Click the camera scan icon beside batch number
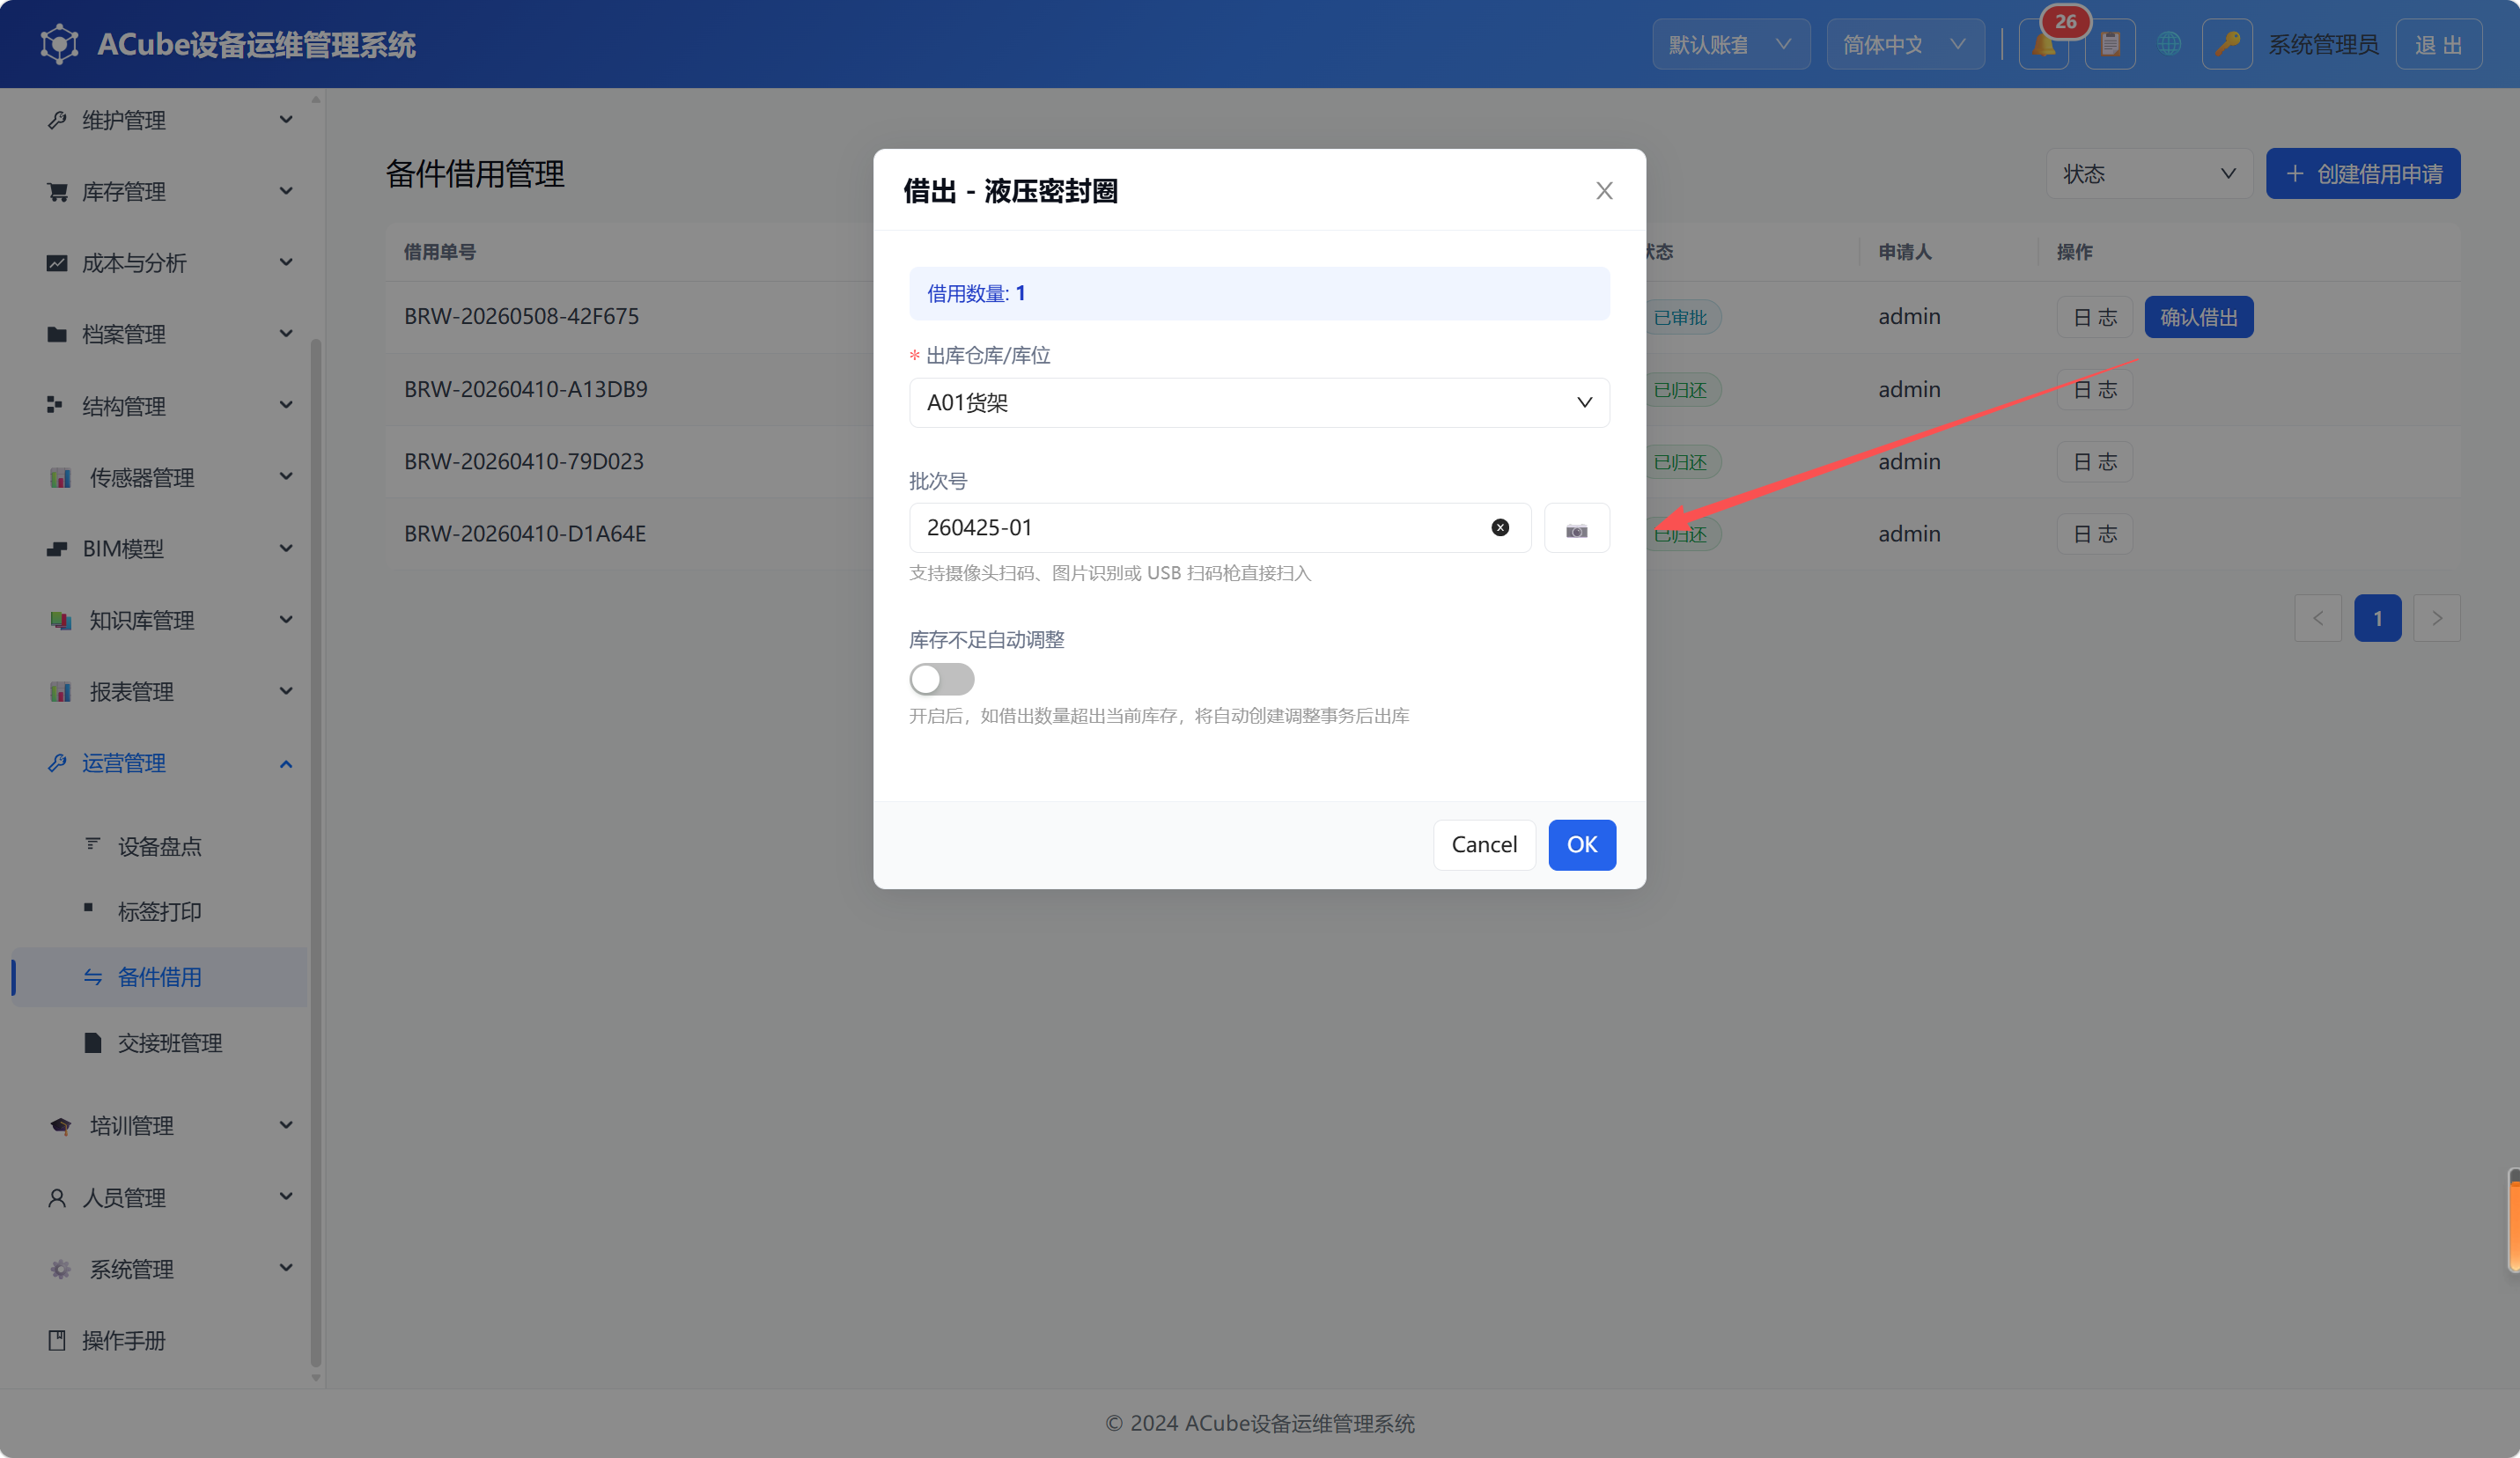The height and width of the screenshot is (1458, 2520). pyautogui.click(x=1576, y=528)
